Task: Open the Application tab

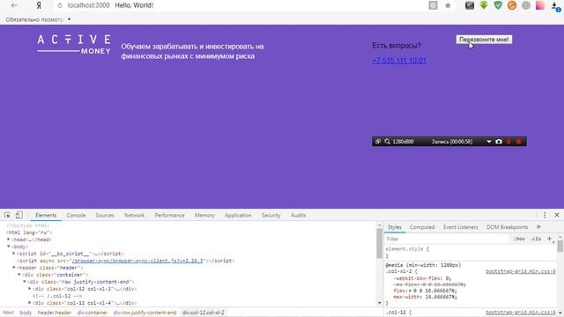Action: click(x=238, y=215)
